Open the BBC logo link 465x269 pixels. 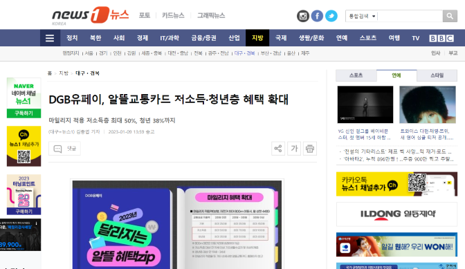(x=441, y=38)
